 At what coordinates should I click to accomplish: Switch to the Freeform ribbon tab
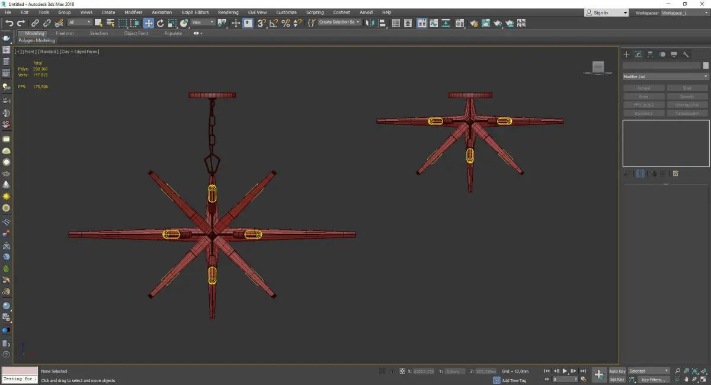pyautogui.click(x=65, y=33)
